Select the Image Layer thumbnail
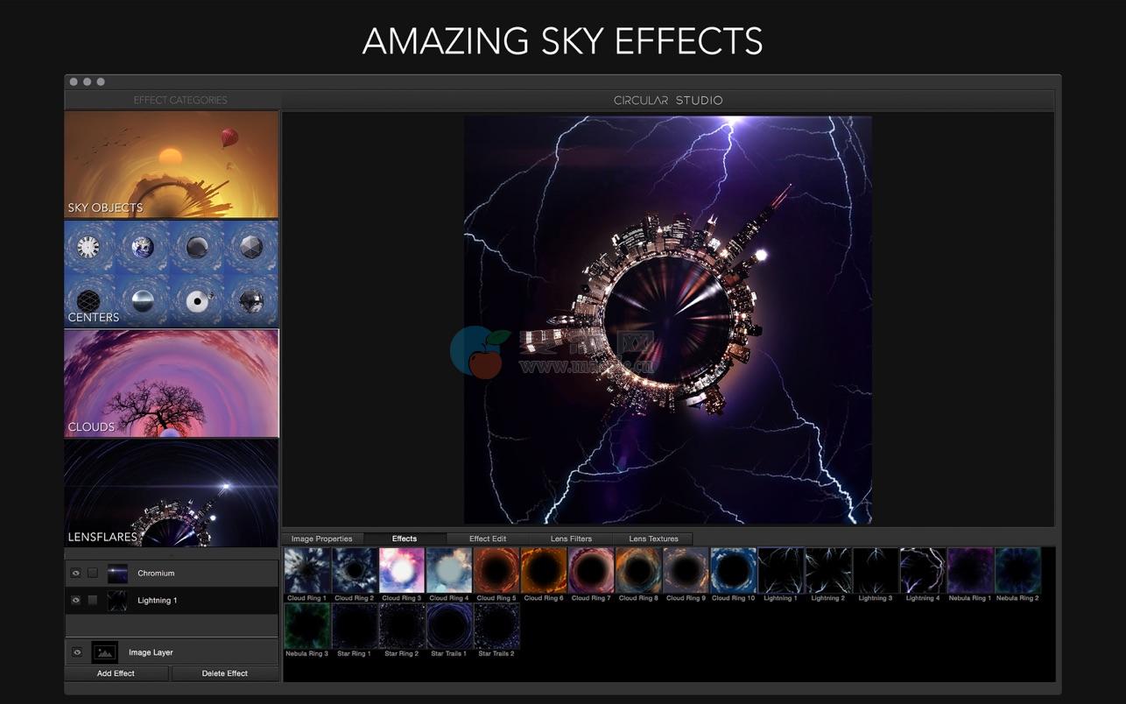Viewport: 1126px width, 704px height. [105, 652]
